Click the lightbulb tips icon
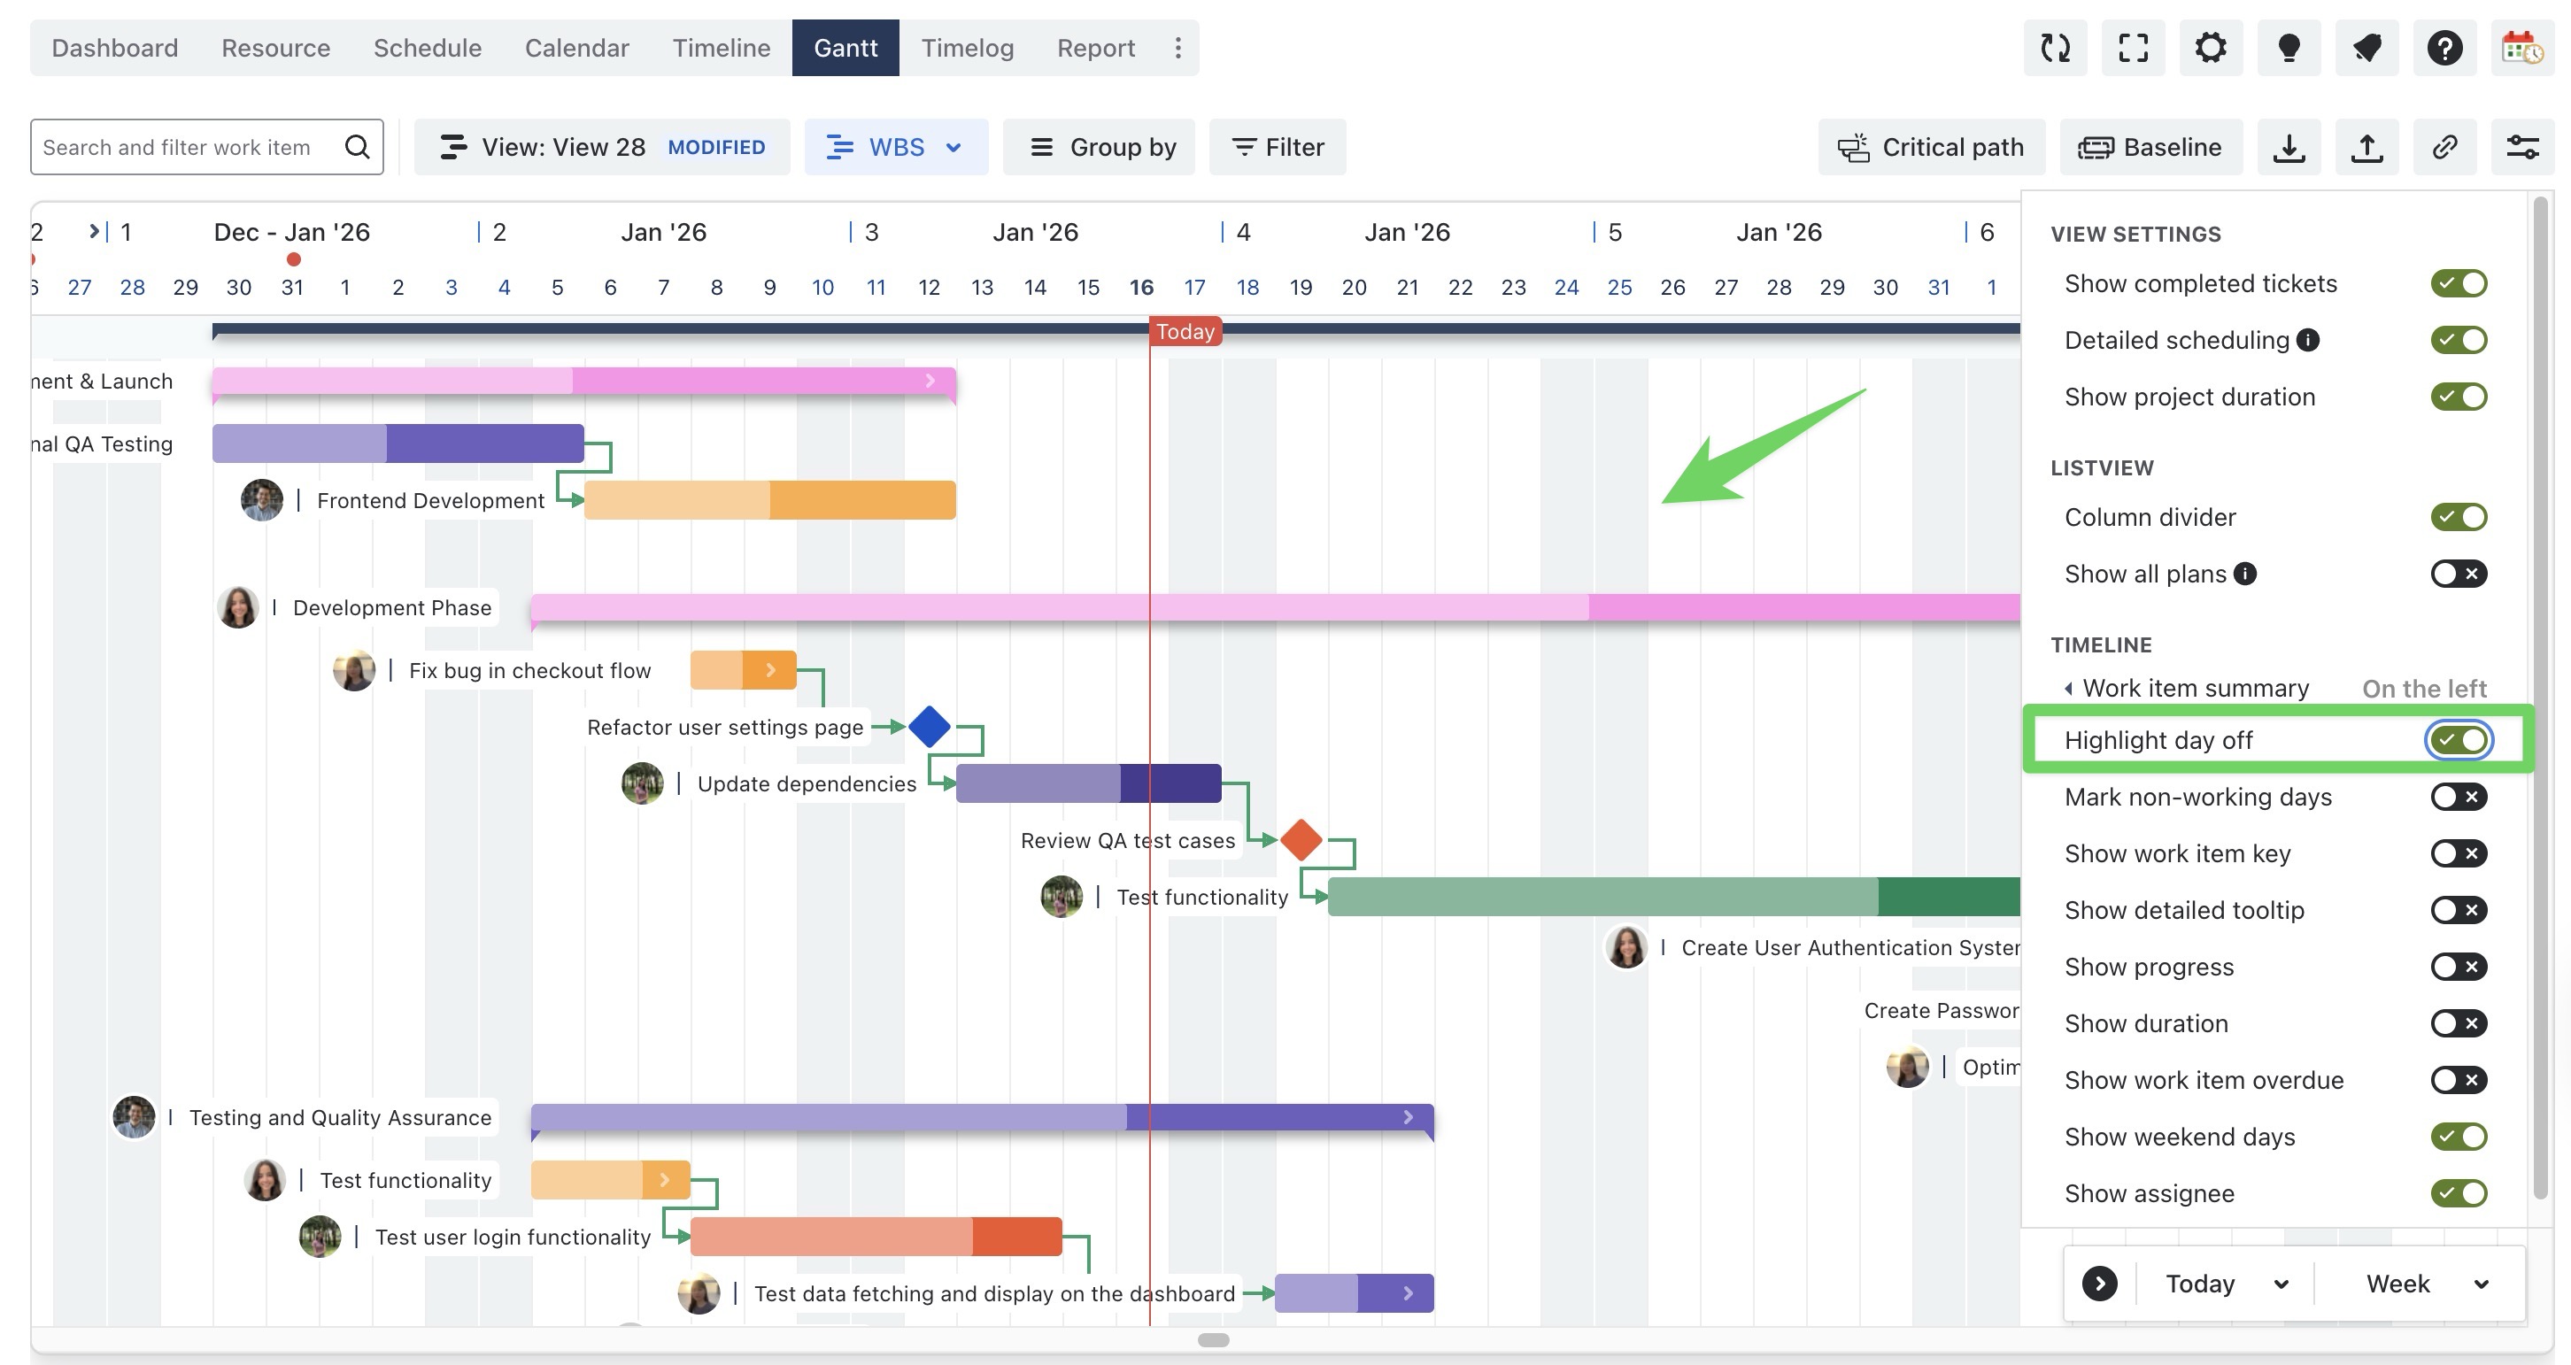This screenshot has height=1365, width=2571. (x=2289, y=48)
